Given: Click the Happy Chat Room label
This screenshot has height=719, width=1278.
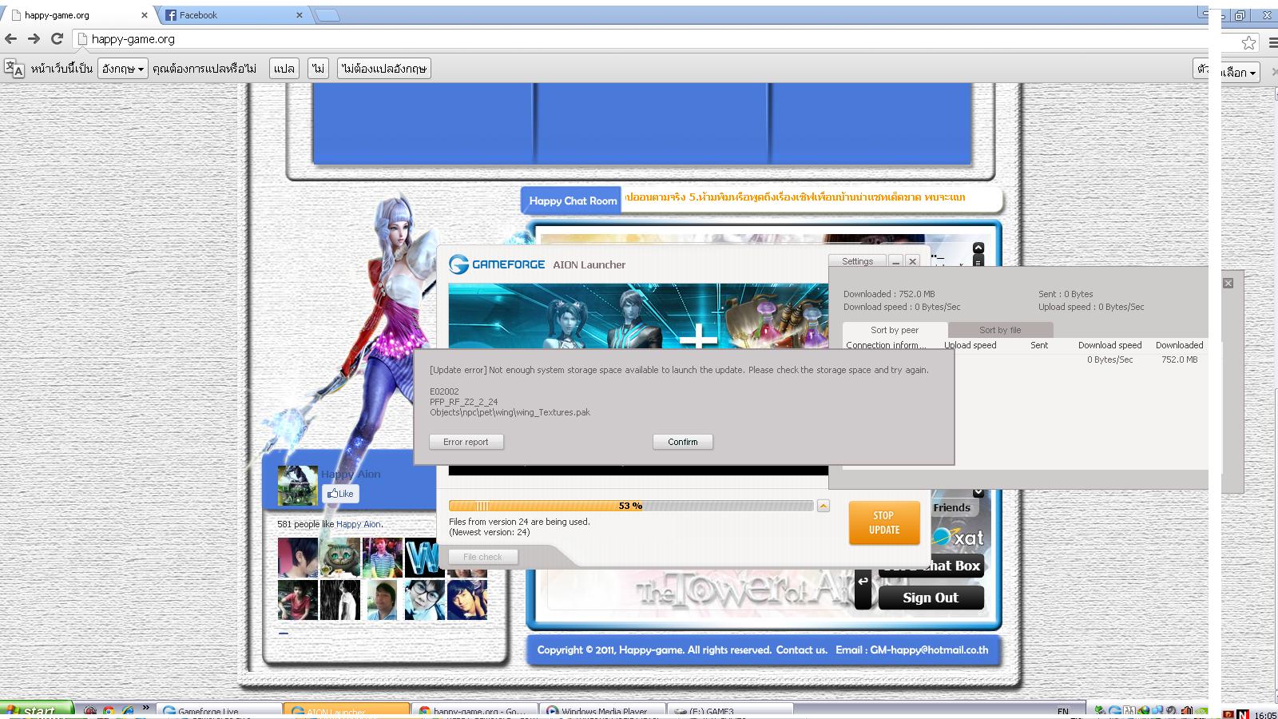Looking at the screenshot, I should [x=573, y=201].
